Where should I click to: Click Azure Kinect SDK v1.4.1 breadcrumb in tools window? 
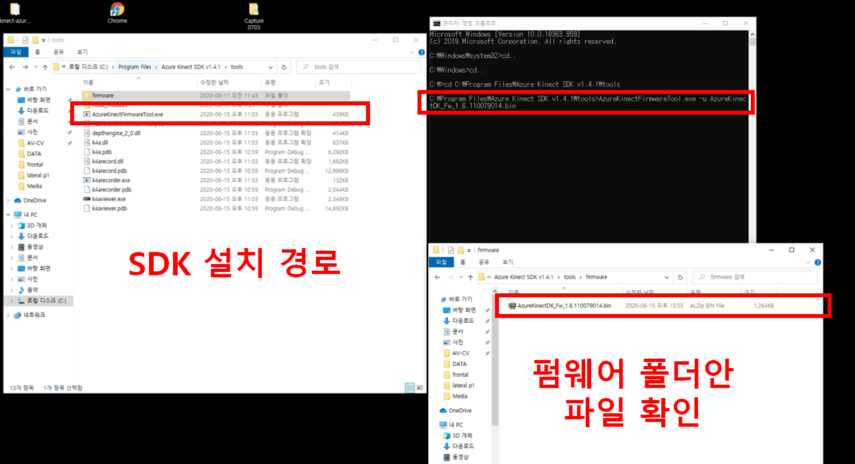point(191,67)
